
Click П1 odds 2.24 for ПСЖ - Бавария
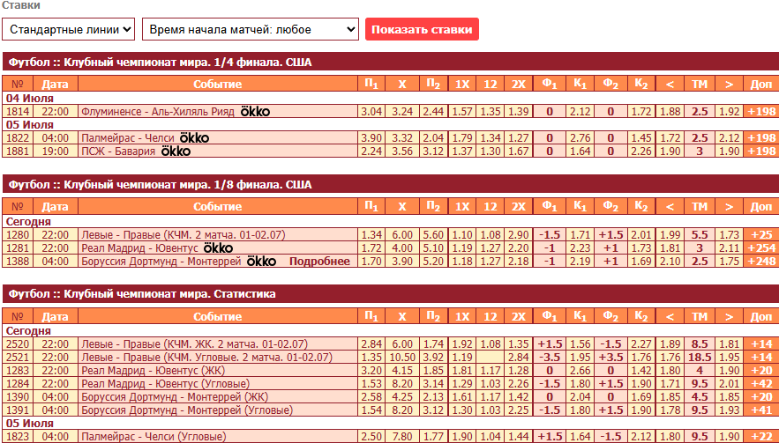pos(371,151)
